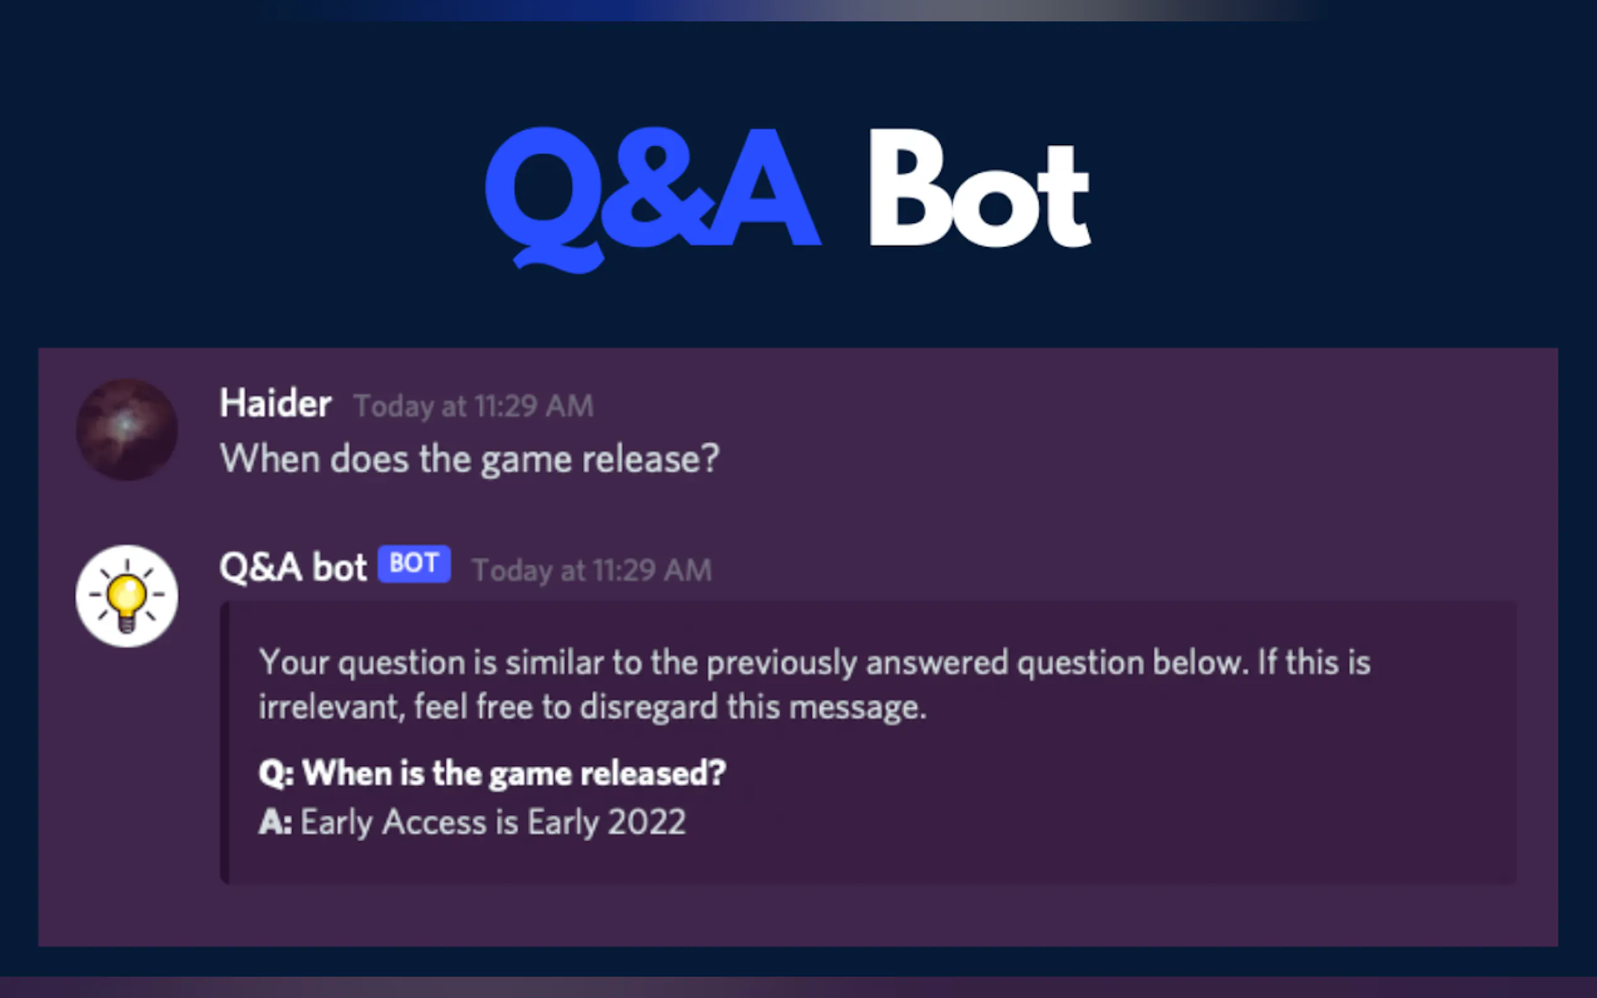Click the bold 'A:' label in embed

click(x=275, y=823)
